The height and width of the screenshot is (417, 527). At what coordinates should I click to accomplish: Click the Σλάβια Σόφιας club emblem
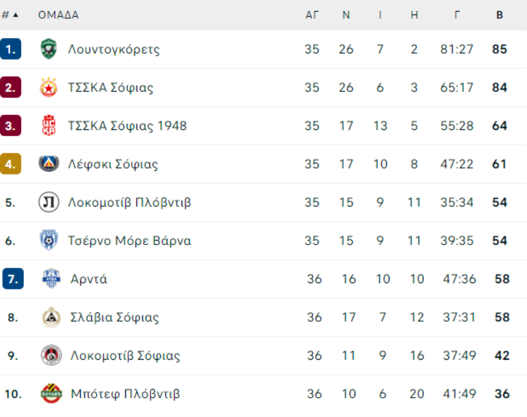click(x=51, y=317)
